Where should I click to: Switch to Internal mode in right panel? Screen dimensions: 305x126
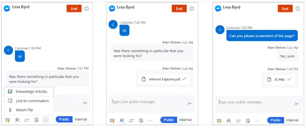pos(292,120)
